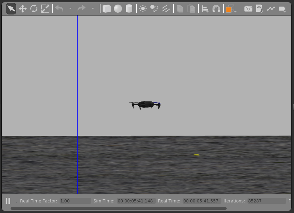Click the video record camera button

click(282, 9)
